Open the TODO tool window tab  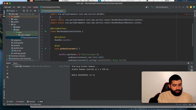[x=10, y=102]
